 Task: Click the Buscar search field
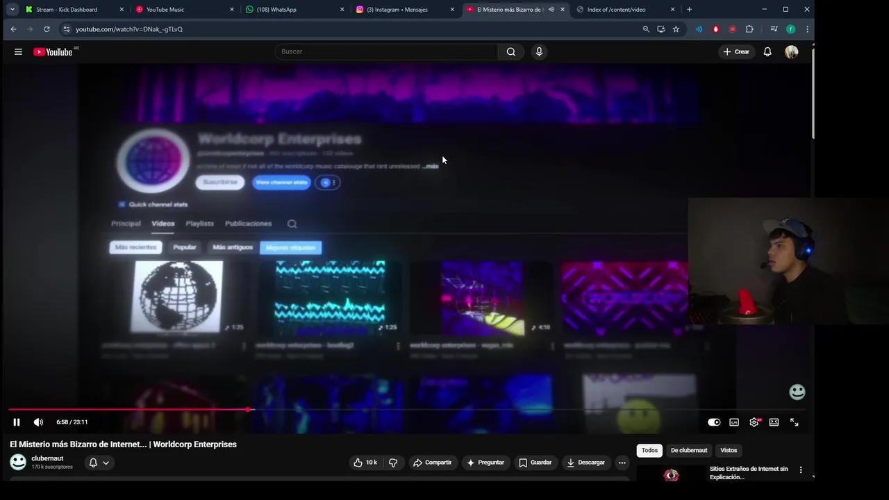click(386, 51)
